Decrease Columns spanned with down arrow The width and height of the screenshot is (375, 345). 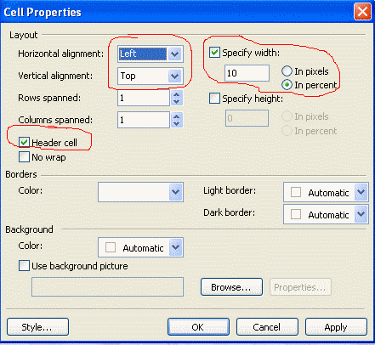click(x=177, y=124)
